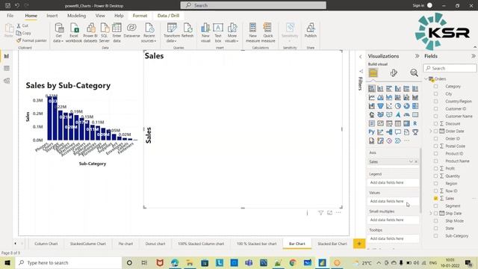Open the Format visual brush icon

[394, 73]
